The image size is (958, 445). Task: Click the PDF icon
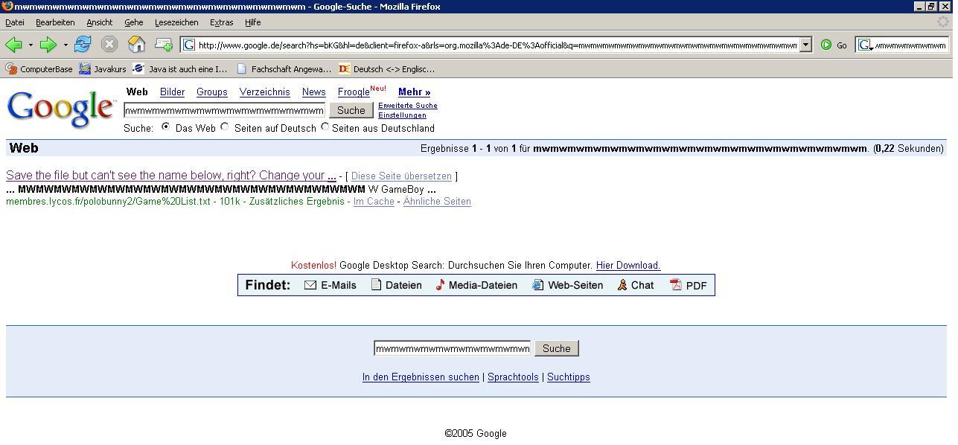tap(676, 285)
